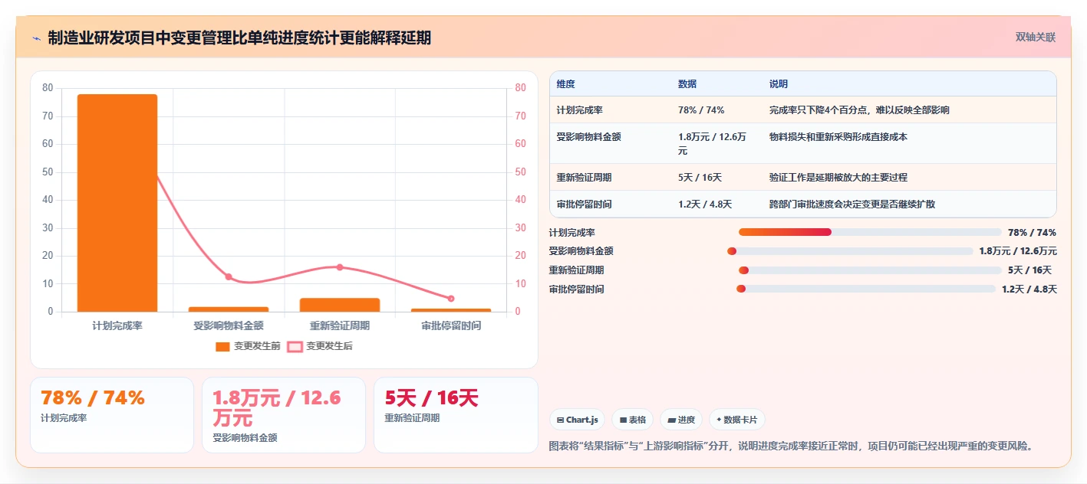
Task: Click the 双轴关联 label in header
Action: [x=1036, y=38]
